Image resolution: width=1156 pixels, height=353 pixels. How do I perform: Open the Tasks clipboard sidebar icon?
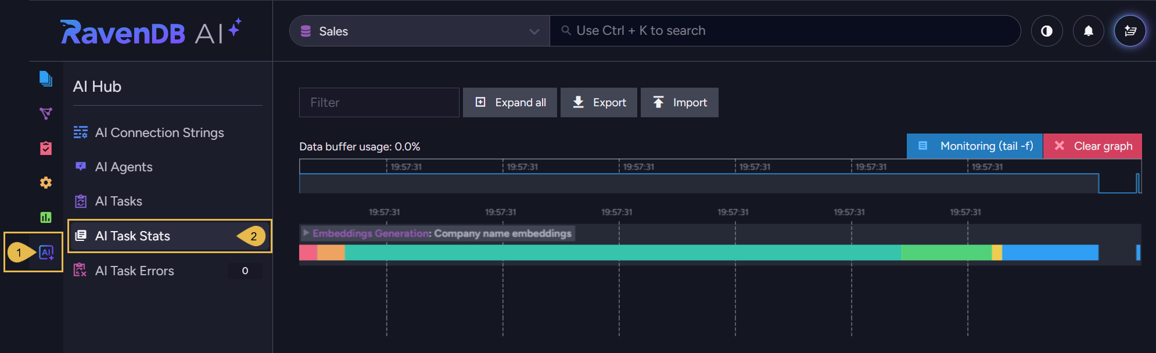pos(46,148)
